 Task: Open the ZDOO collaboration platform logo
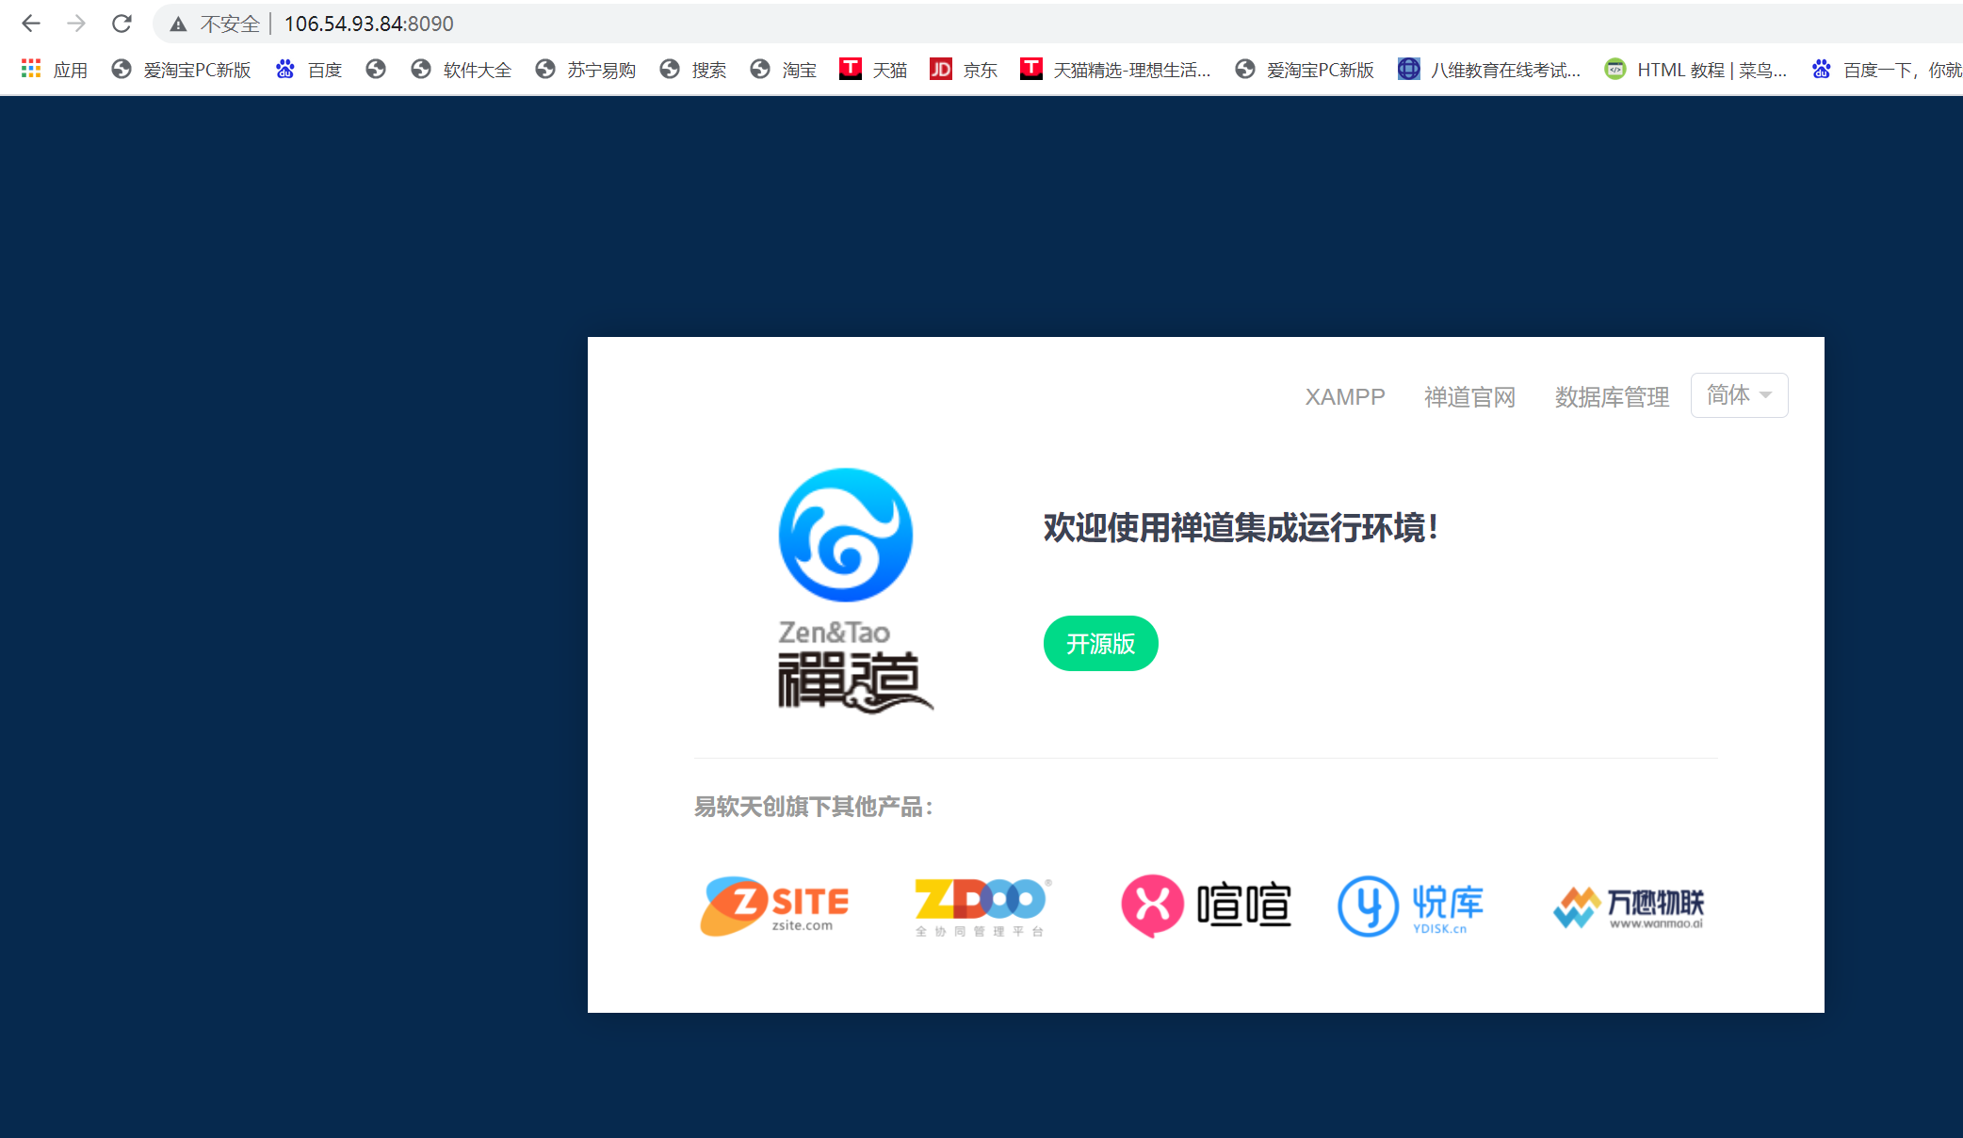[981, 906]
